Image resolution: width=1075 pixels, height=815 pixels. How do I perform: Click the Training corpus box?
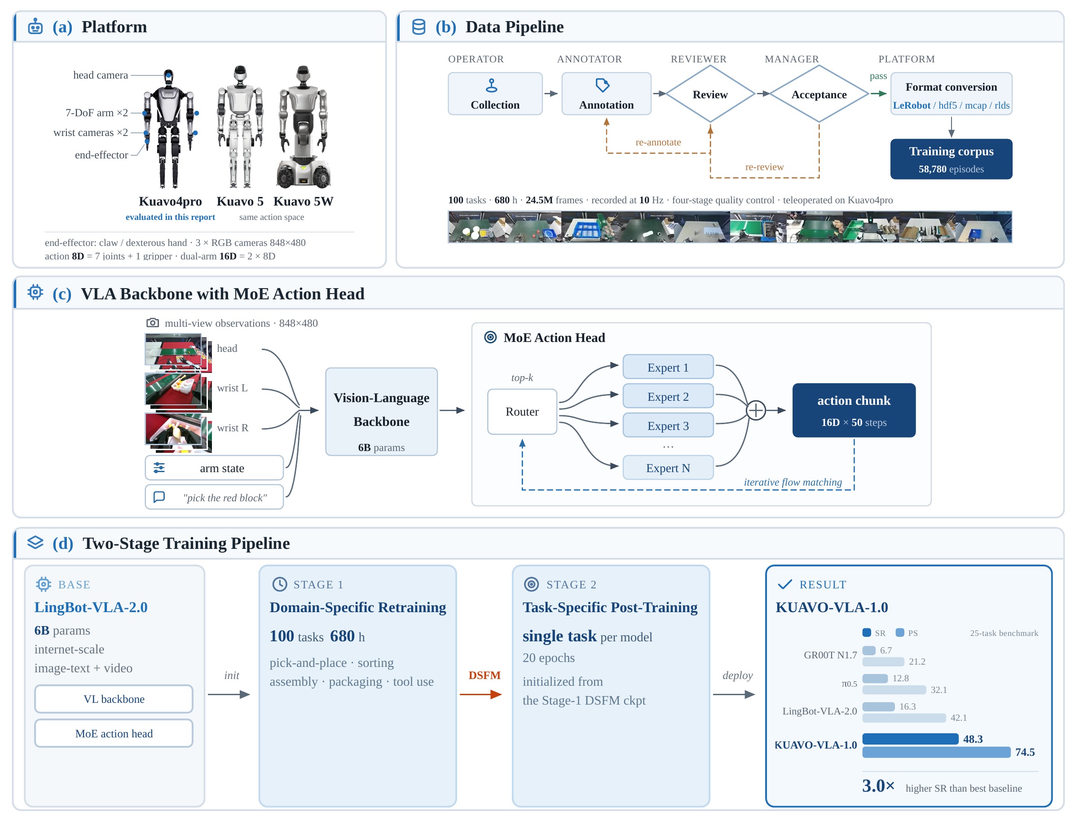click(x=951, y=159)
